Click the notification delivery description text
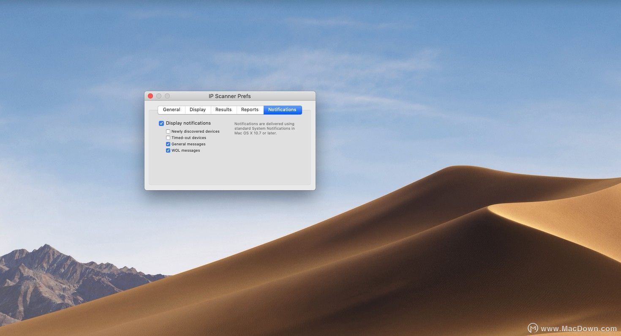The image size is (621, 336). click(x=264, y=128)
